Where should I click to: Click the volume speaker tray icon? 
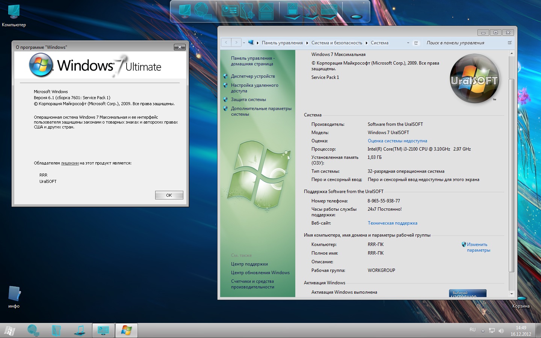click(x=501, y=330)
